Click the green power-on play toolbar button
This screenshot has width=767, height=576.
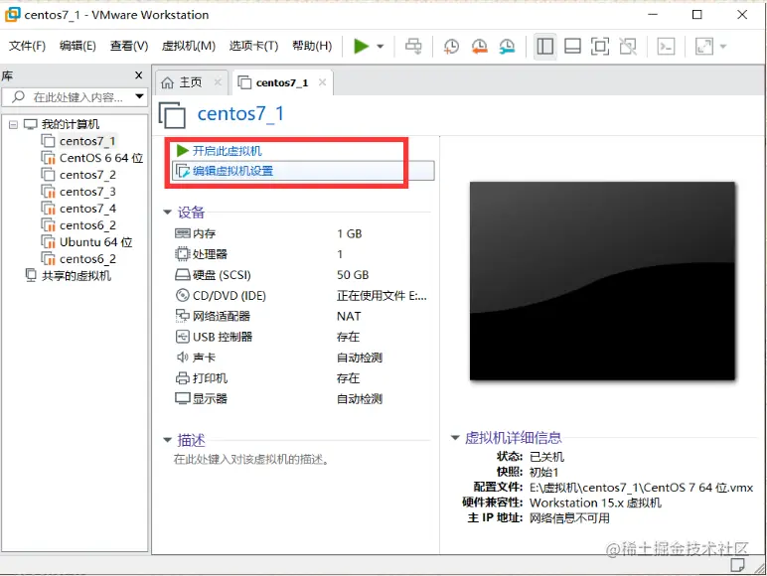(361, 47)
